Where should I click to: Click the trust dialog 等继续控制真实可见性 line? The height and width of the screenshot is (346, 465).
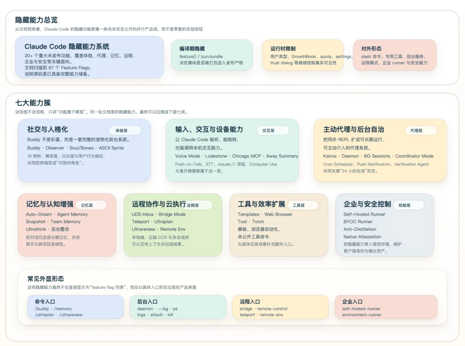click(304, 63)
